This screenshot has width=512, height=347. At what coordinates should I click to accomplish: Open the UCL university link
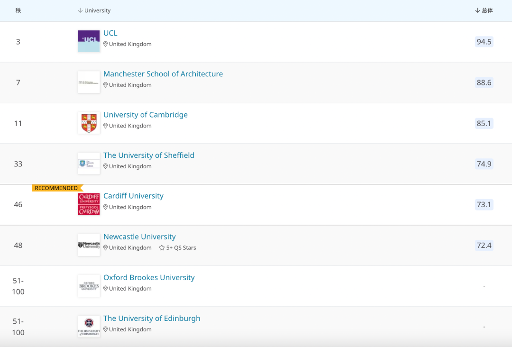click(x=110, y=33)
